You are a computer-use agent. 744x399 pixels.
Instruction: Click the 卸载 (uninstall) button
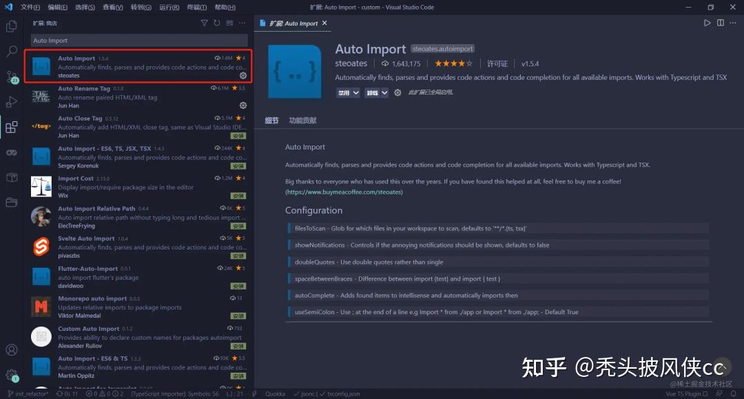point(373,92)
